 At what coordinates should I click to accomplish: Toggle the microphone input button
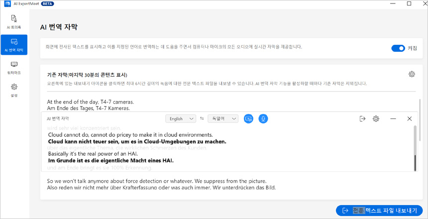click(263, 119)
